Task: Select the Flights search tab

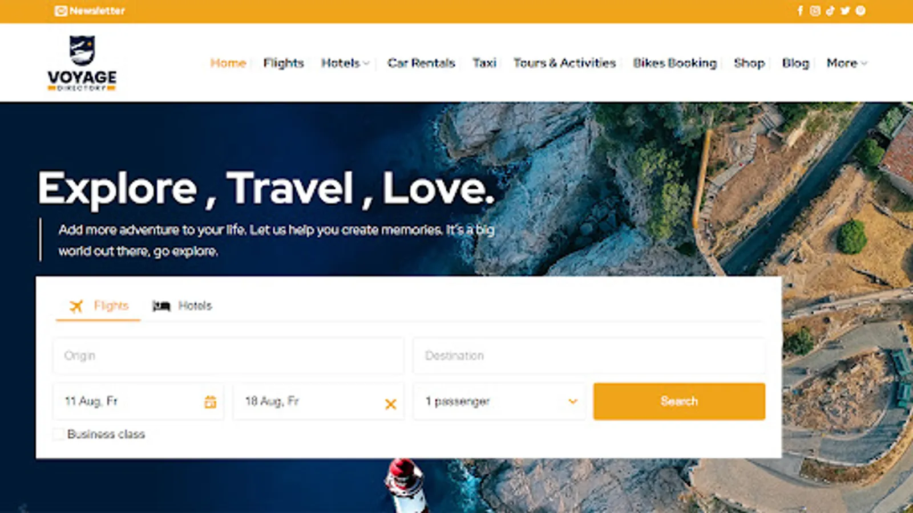Action: [99, 306]
